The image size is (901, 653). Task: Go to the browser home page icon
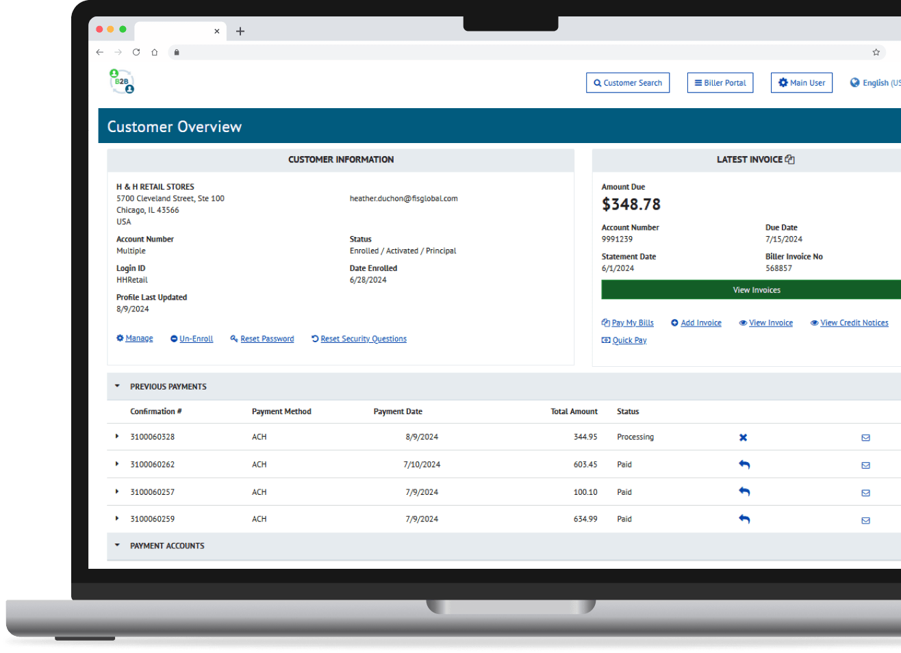[x=155, y=52]
